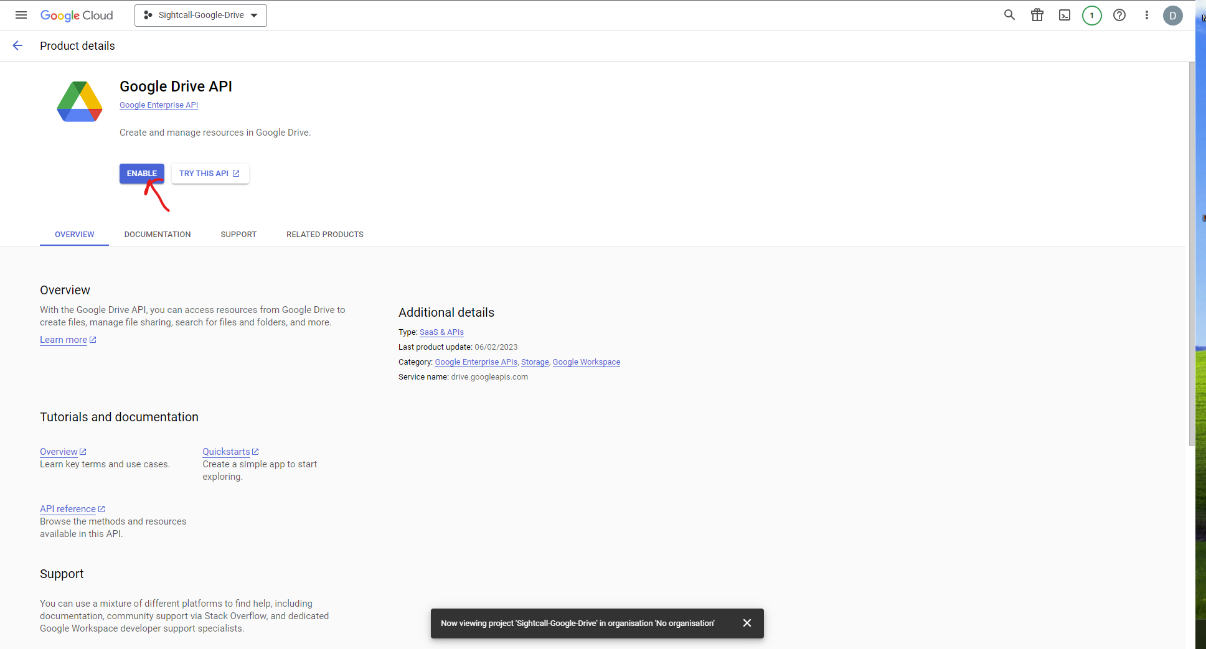Image resolution: width=1206 pixels, height=649 pixels.
Task: Dismiss the project notification toast
Action: (x=747, y=623)
